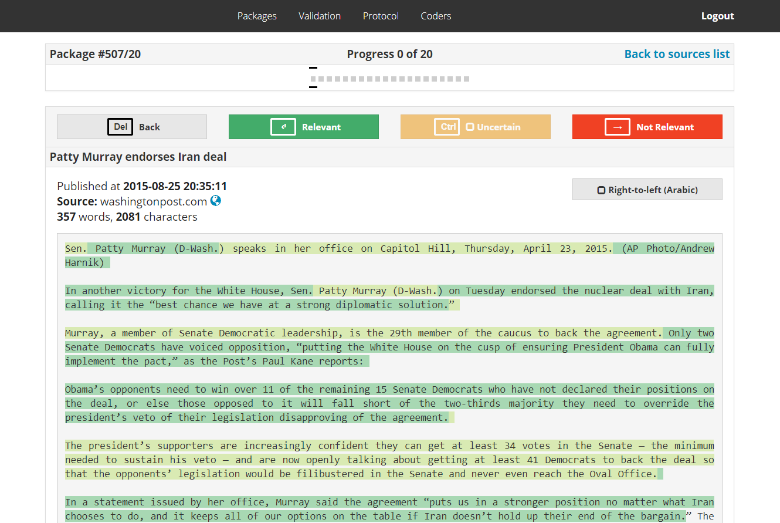The width and height of the screenshot is (780, 523).
Task: Click the Right-to-left (Arabic) button
Action: [647, 190]
